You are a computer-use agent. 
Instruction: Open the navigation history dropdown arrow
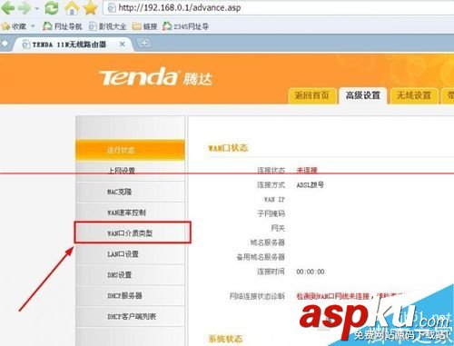point(37,8)
